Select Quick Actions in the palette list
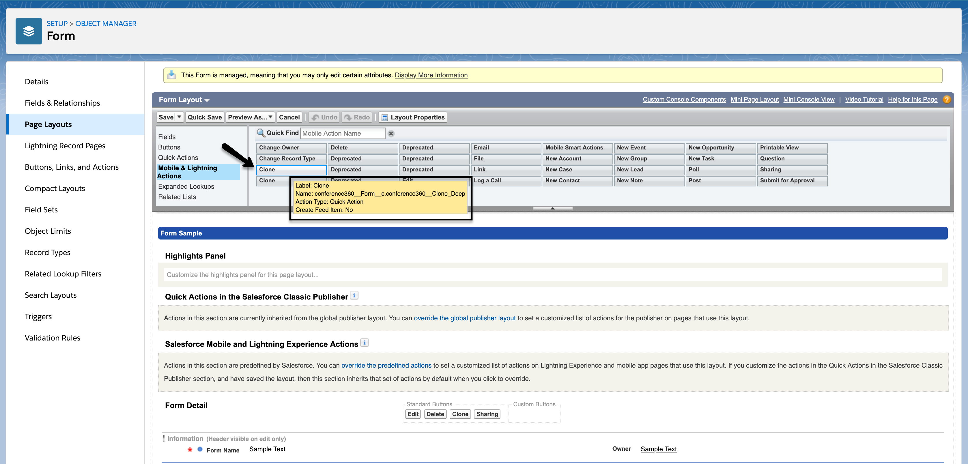 pos(178,158)
